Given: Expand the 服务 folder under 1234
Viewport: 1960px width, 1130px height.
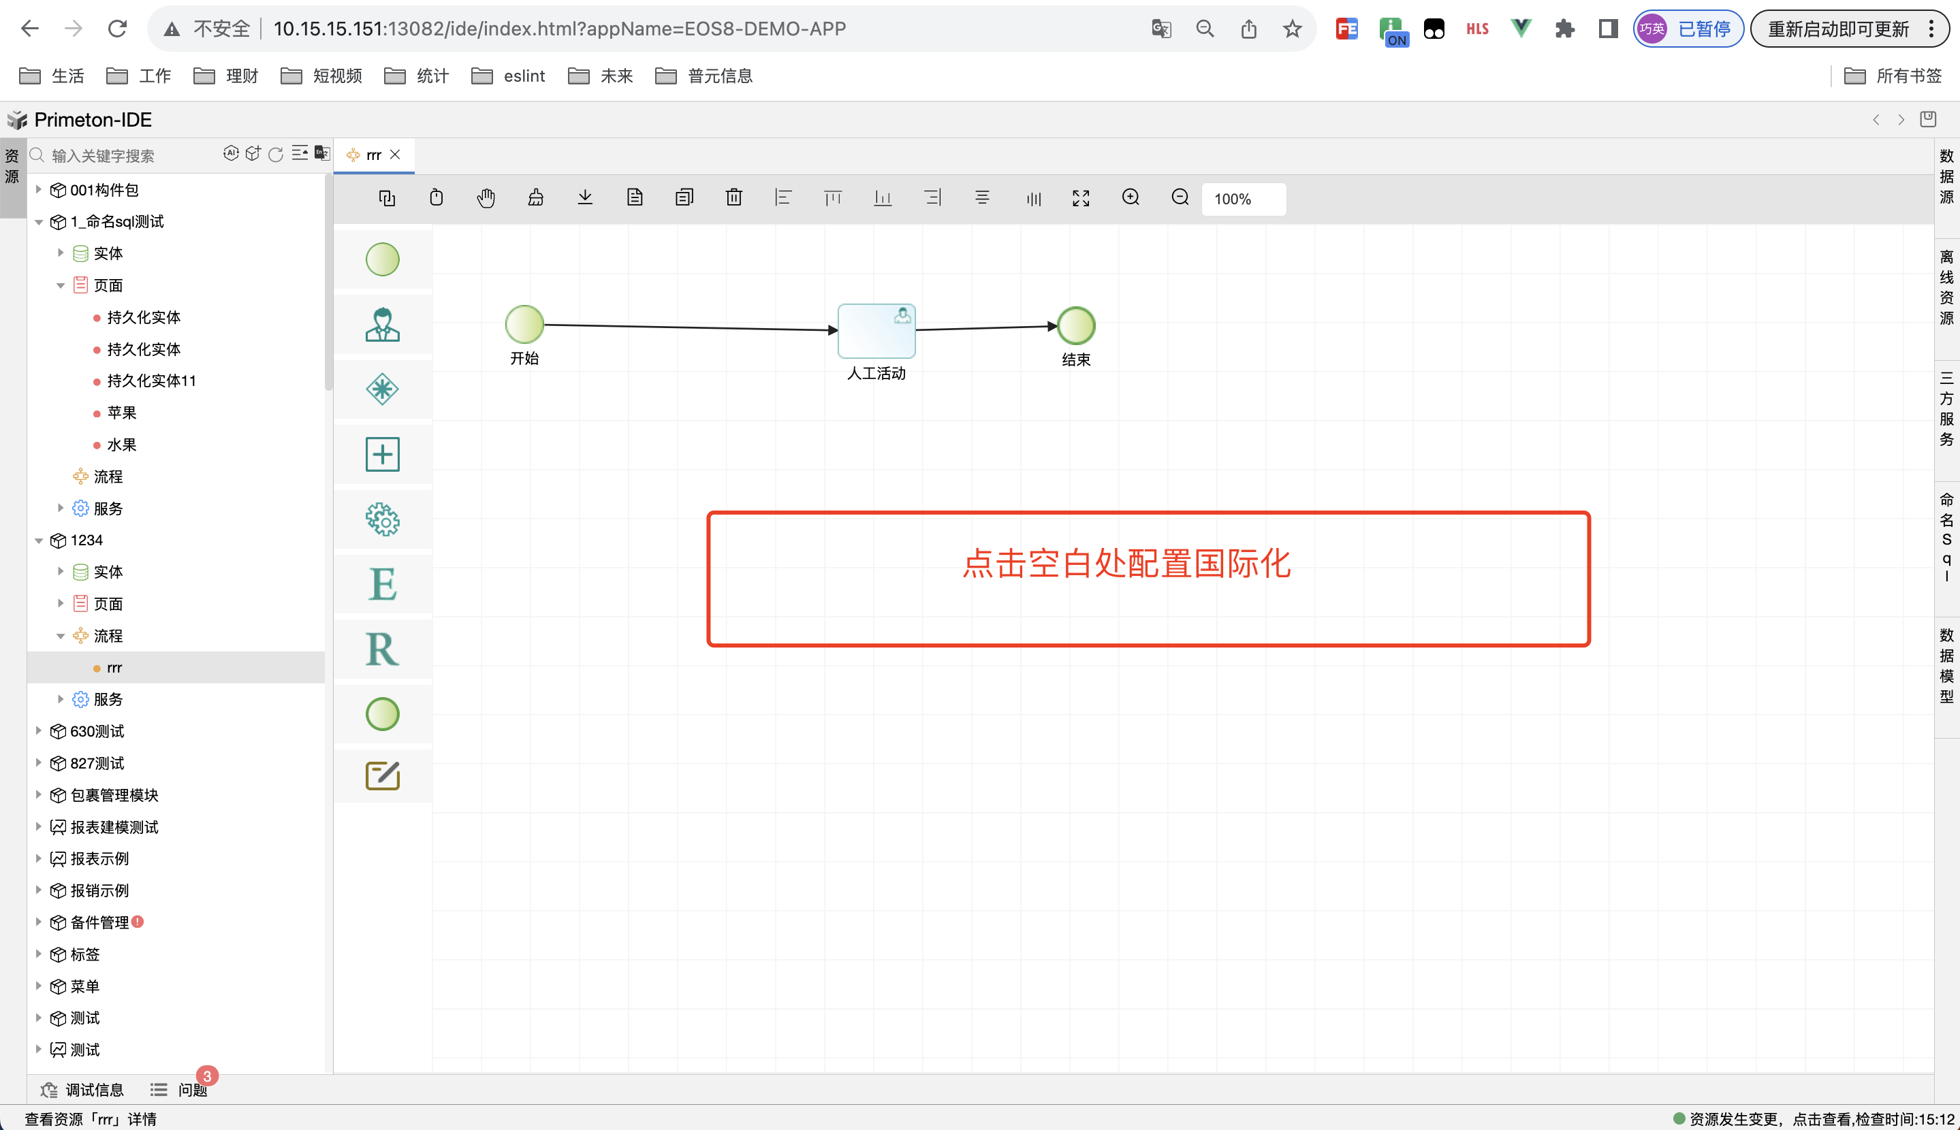Looking at the screenshot, I should pyautogui.click(x=61, y=699).
